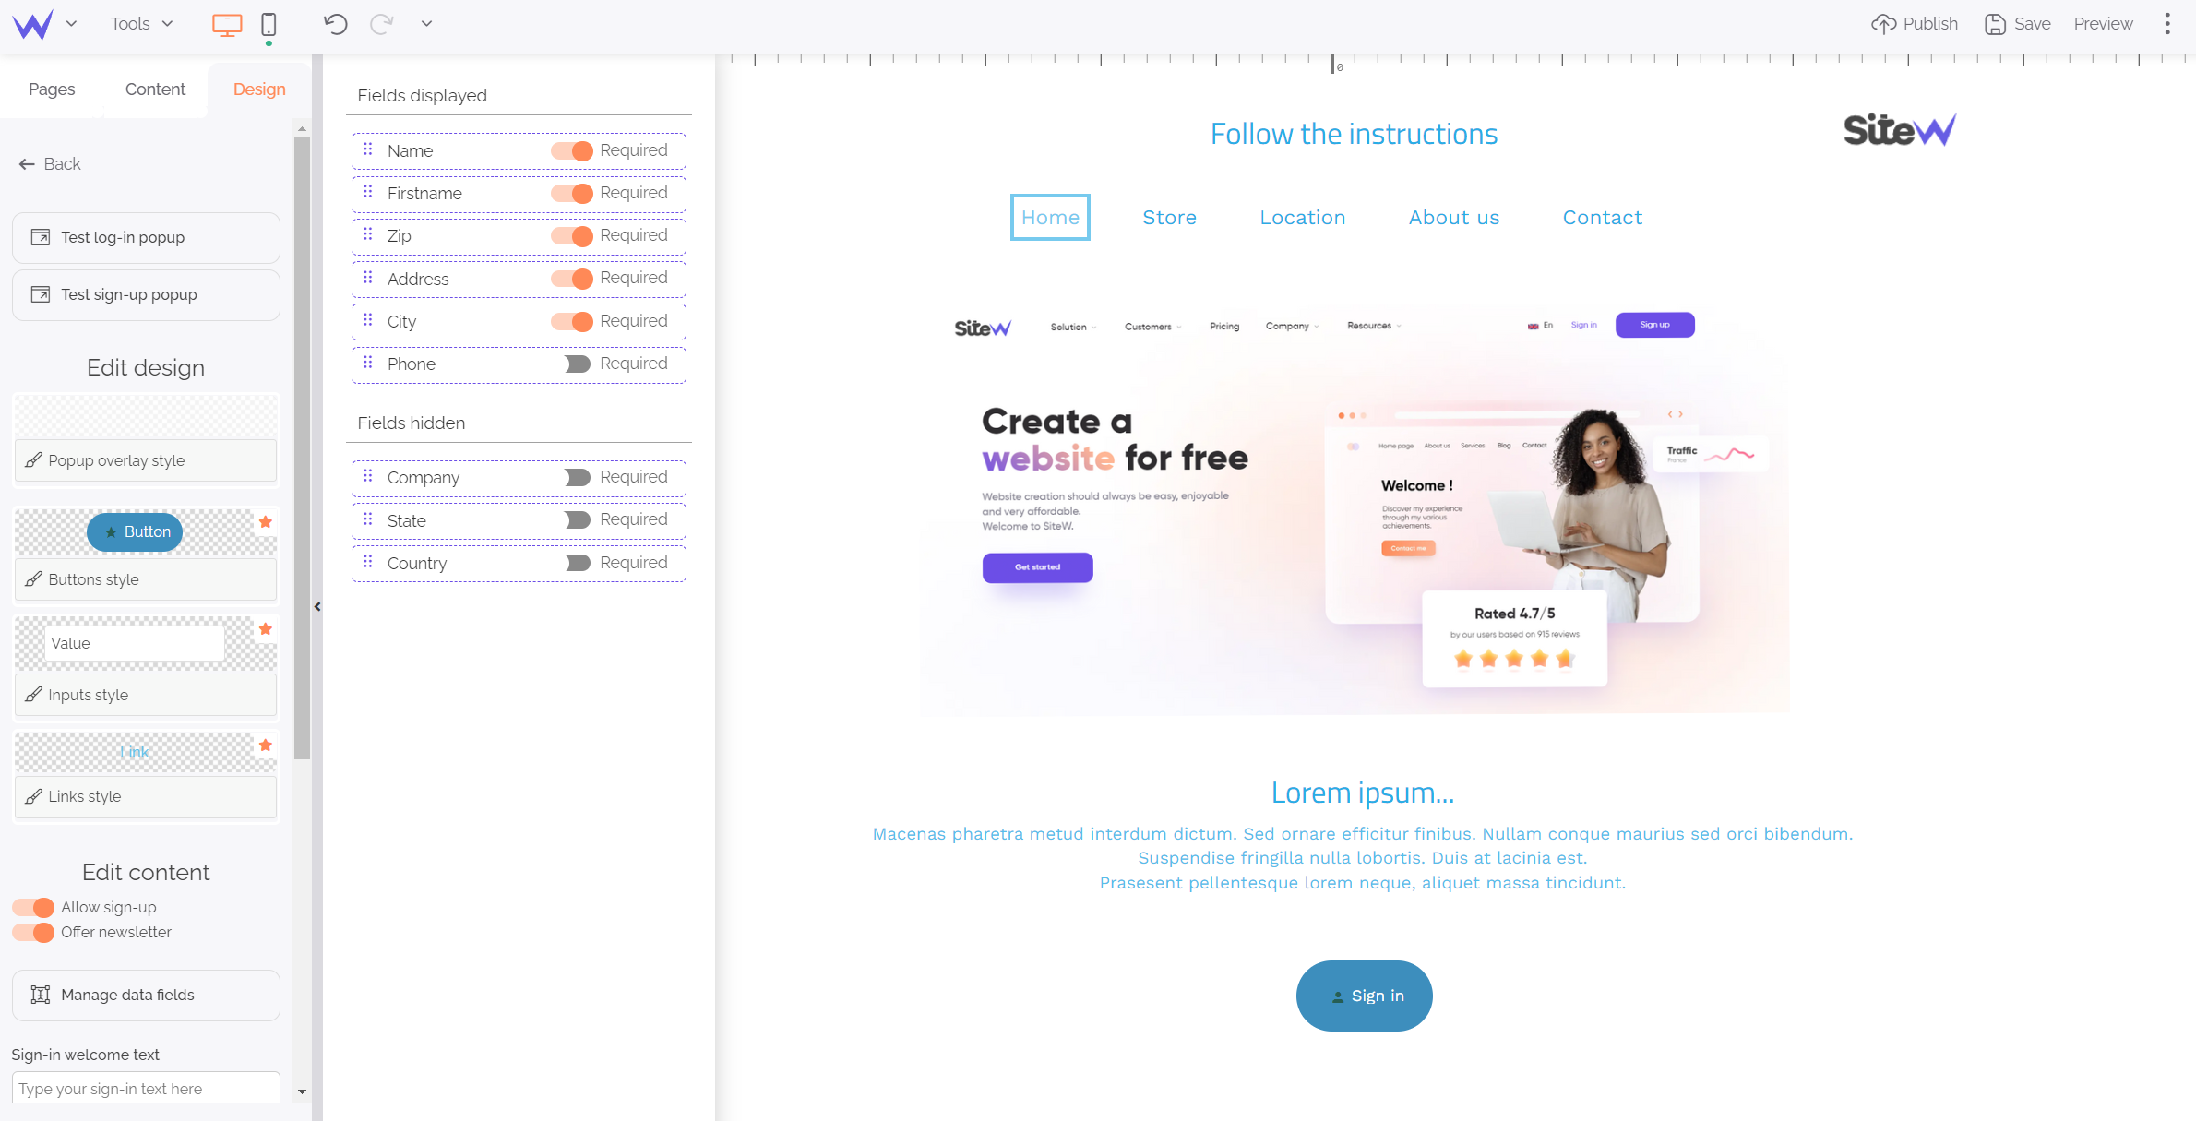
Task: Switch to desktop view icon
Action: [227, 24]
